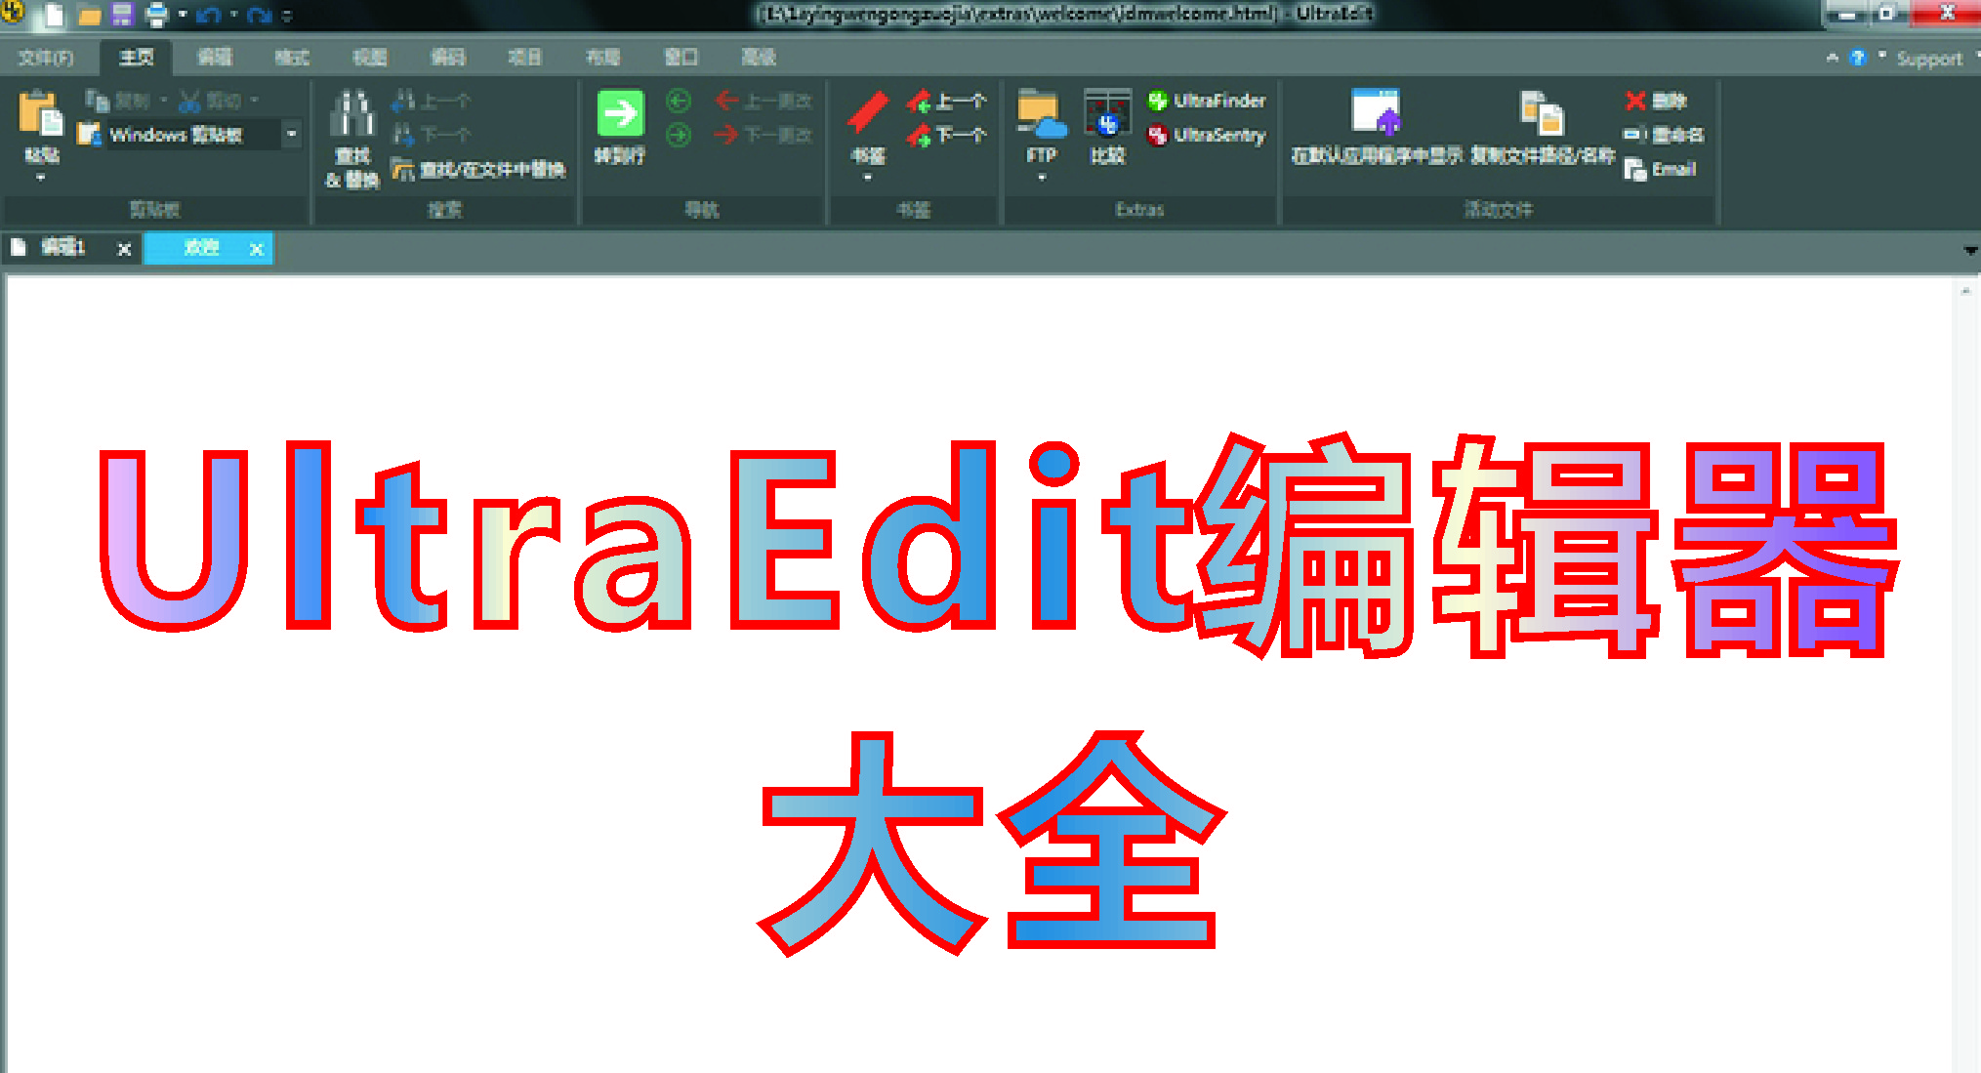The width and height of the screenshot is (1981, 1073).
Task: Launch UltraSentry from the Extras group
Action: [x=1209, y=136]
